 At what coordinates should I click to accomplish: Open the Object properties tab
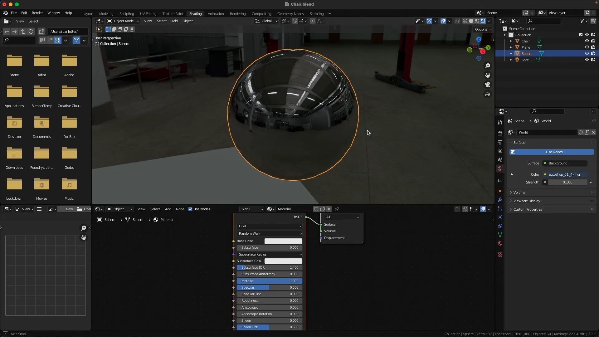500,191
